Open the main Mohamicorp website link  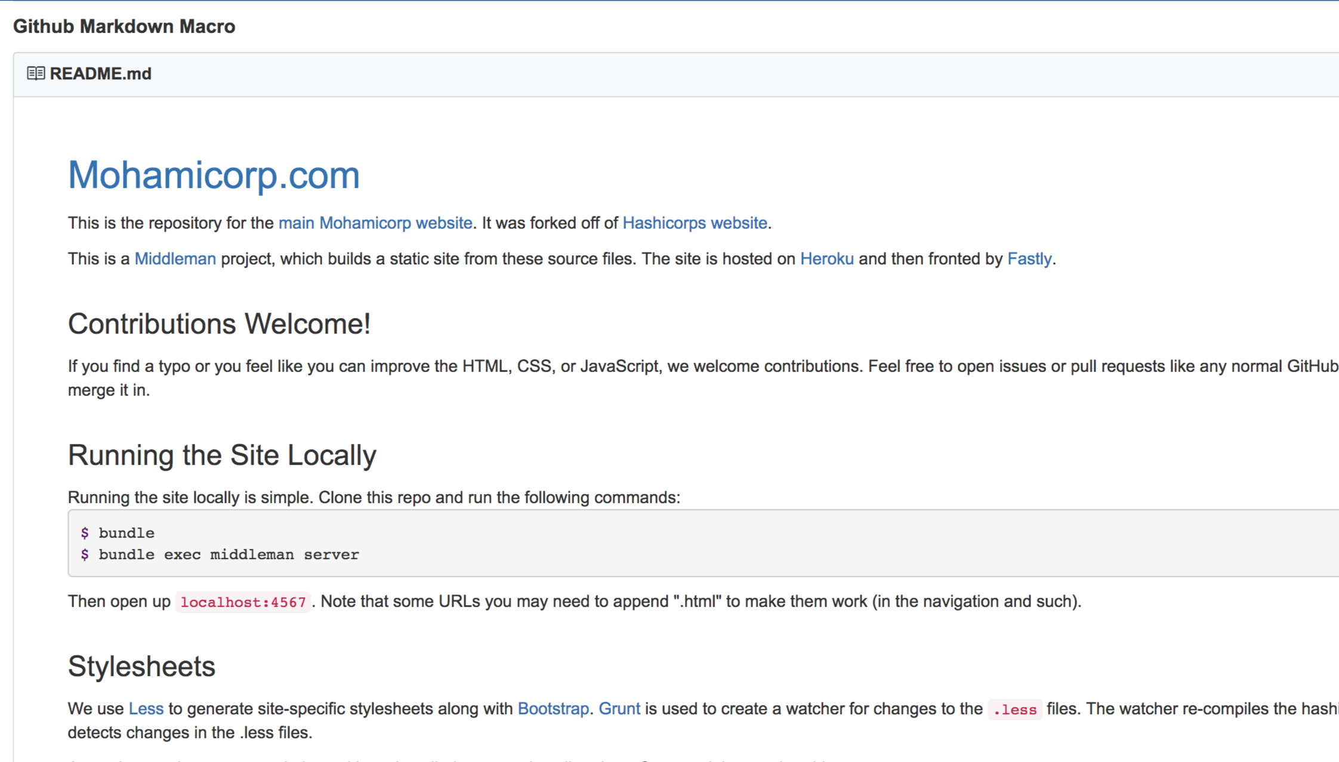tap(375, 223)
